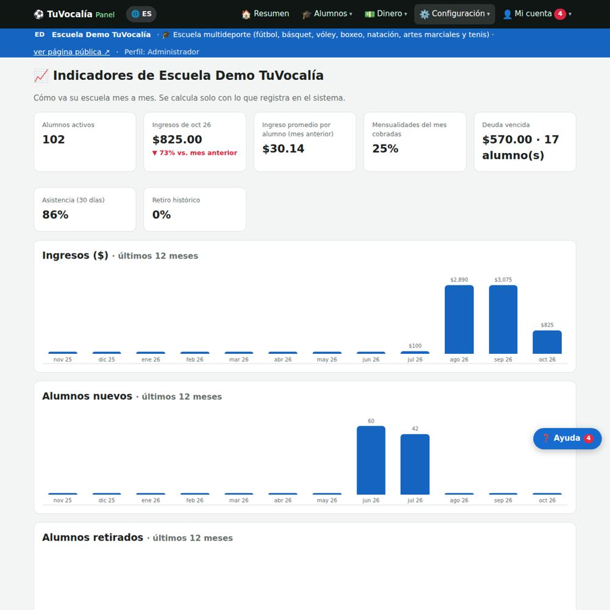
Task: Click the red notification badge on Mi cuenta
Action: click(560, 14)
